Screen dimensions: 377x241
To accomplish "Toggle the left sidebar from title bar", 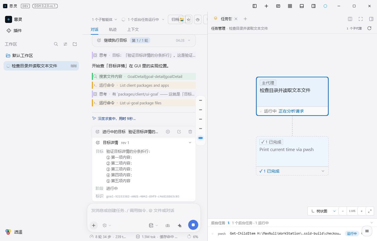I will click(255, 6).
